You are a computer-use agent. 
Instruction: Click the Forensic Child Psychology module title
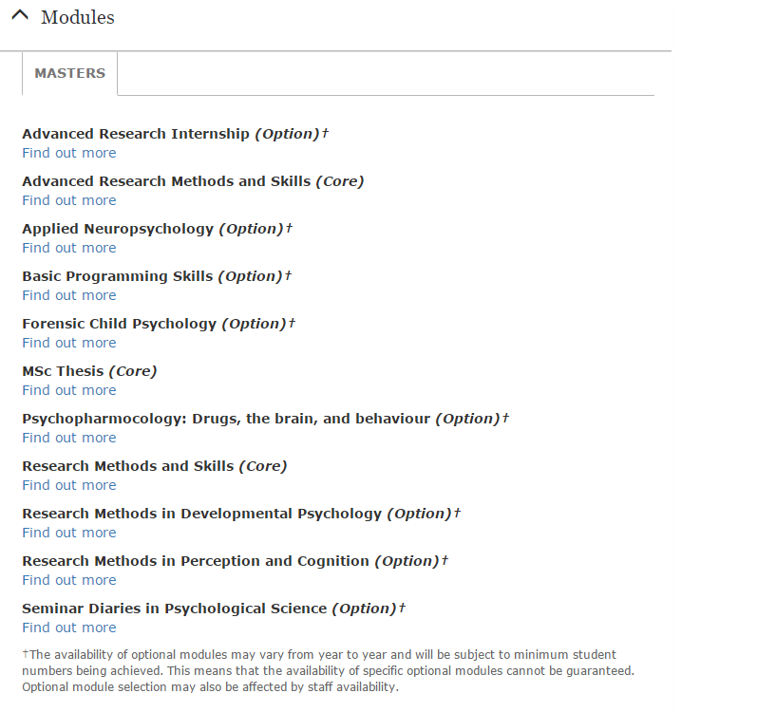click(x=120, y=324)
